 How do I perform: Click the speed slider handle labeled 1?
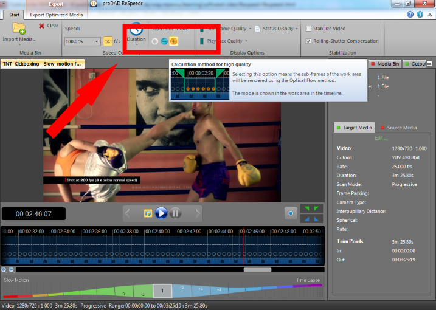coord(162,291)
